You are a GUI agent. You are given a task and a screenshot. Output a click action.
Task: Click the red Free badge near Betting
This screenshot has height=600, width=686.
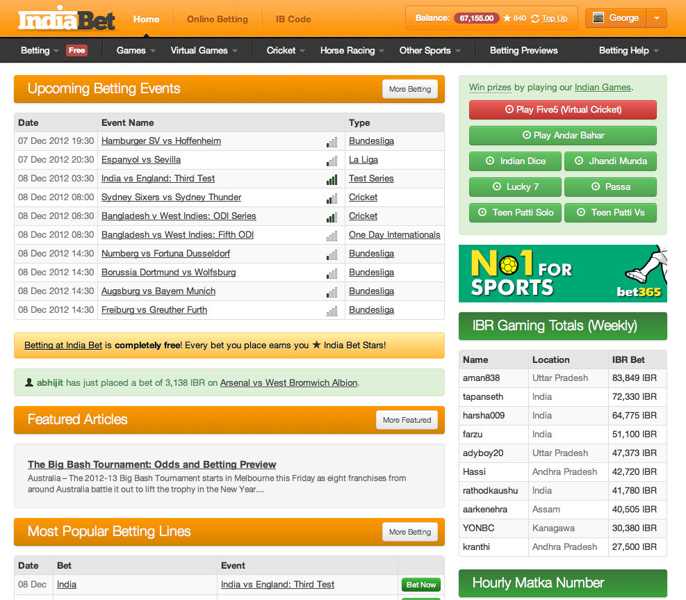click(x=76, y=50)
